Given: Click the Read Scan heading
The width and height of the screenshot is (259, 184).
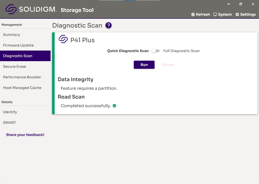Looking at the screenshot, I should pyautogui.click(x=71, y=97).
